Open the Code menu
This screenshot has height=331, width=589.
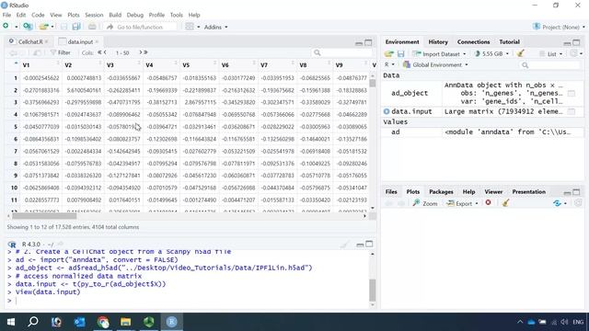tap(38, 15)
